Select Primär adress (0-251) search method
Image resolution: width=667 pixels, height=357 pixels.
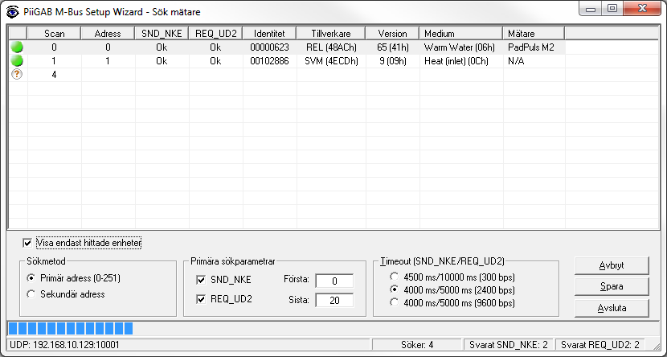click(x=31, y=278)
